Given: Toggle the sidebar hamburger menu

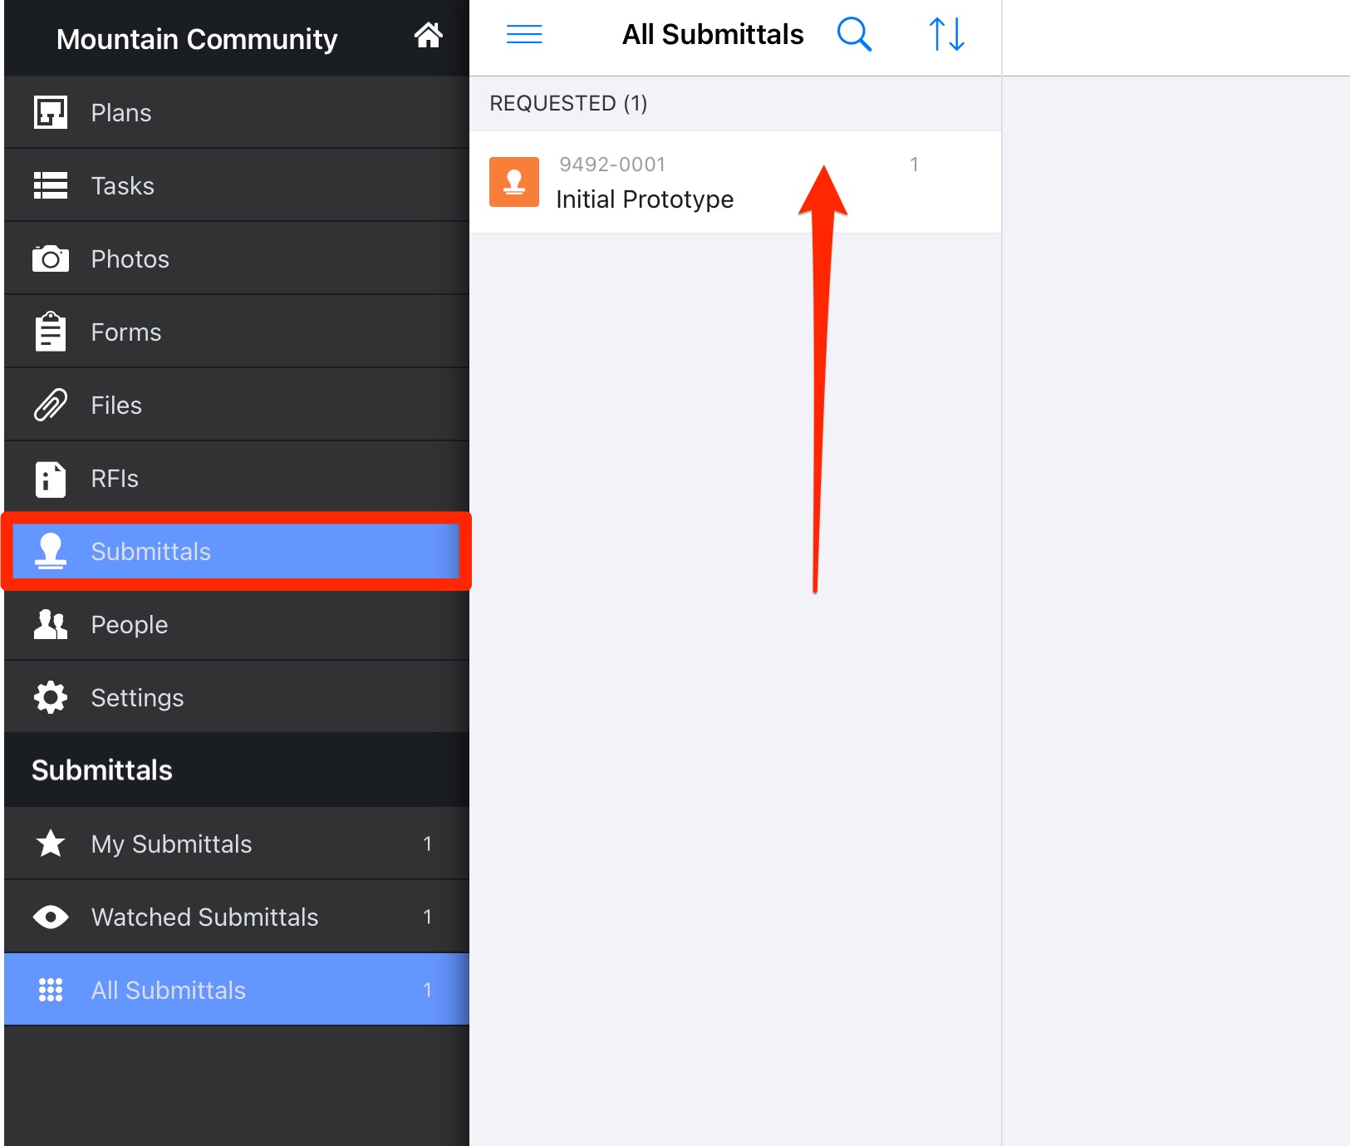Looking at the screenshot, I should [524, 34].
